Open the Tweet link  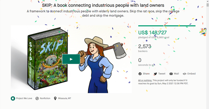(x=162, y=74)
